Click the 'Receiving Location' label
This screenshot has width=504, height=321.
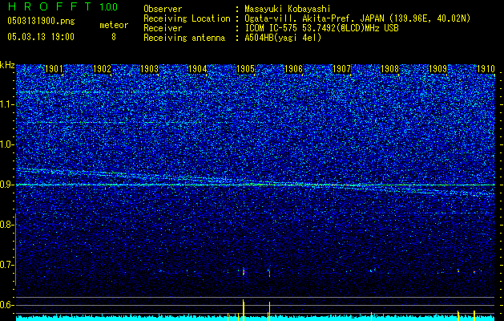[187, 18]
